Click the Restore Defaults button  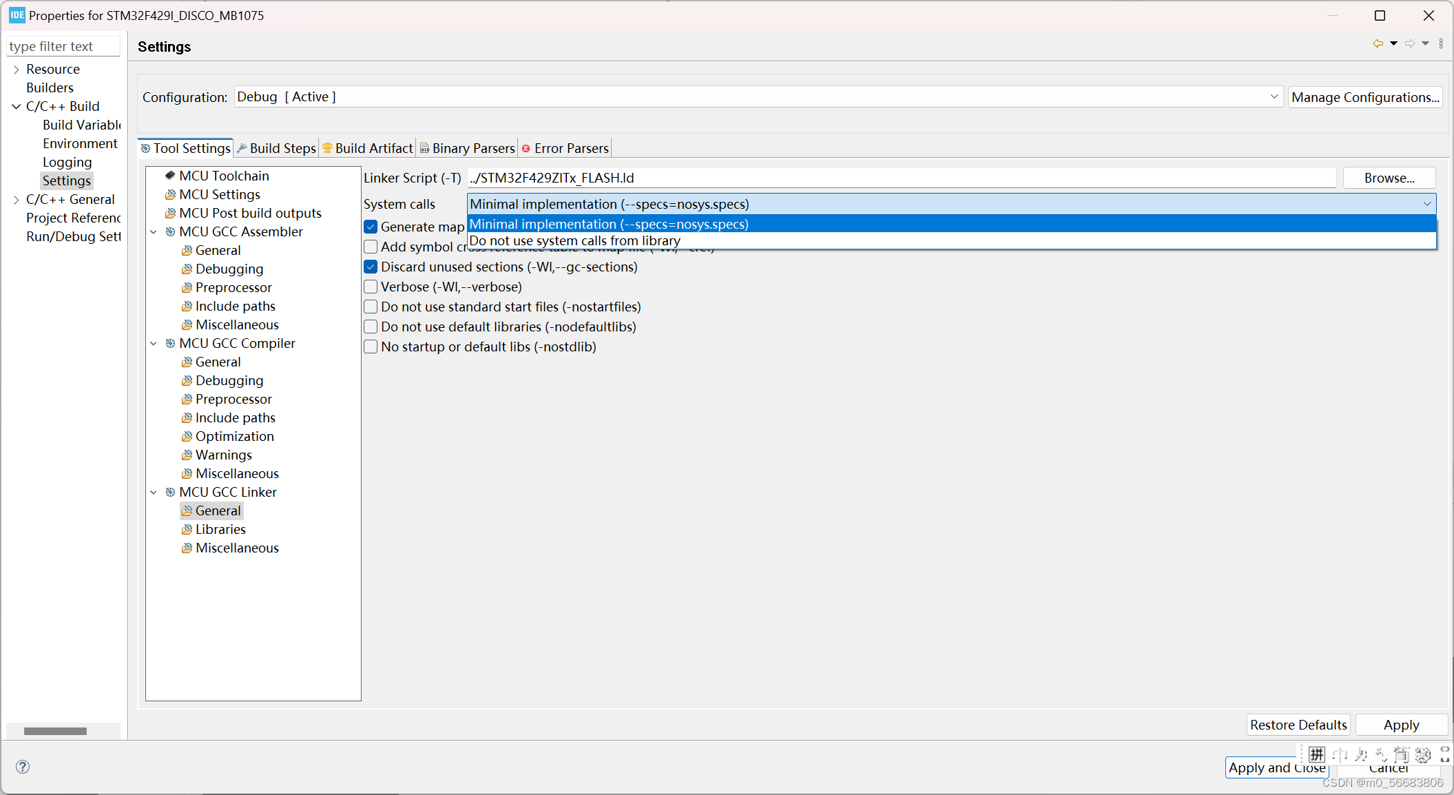click(x=1298, y=725)
